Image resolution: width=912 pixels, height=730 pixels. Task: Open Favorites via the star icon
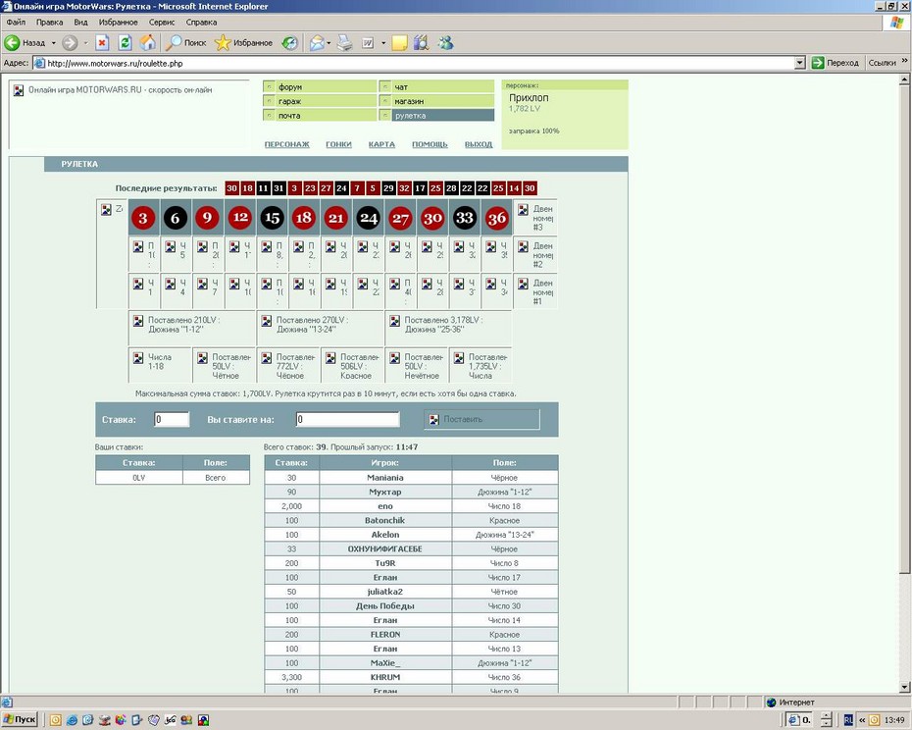pos(223,42)
